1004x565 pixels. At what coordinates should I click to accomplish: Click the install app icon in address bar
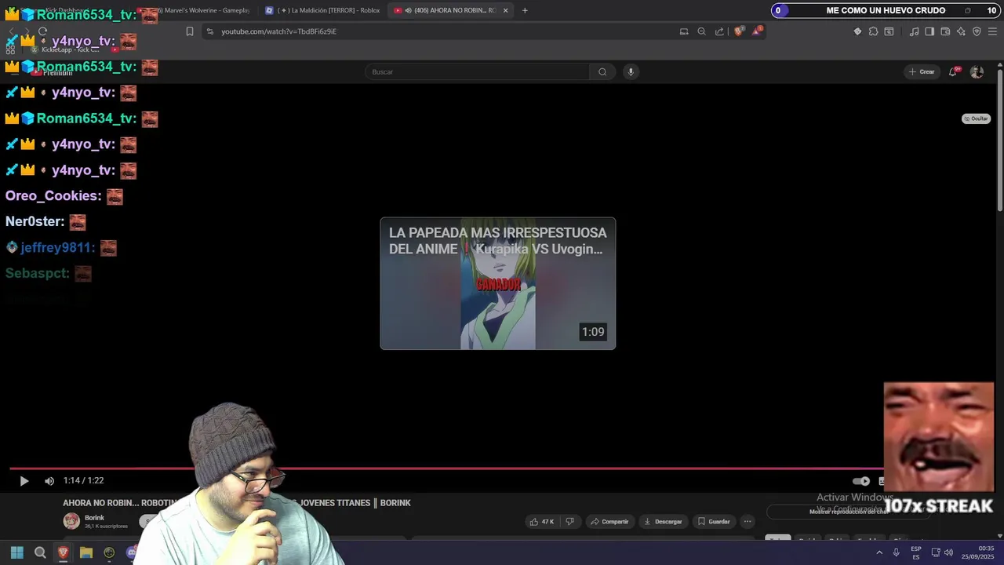(684, 31)
